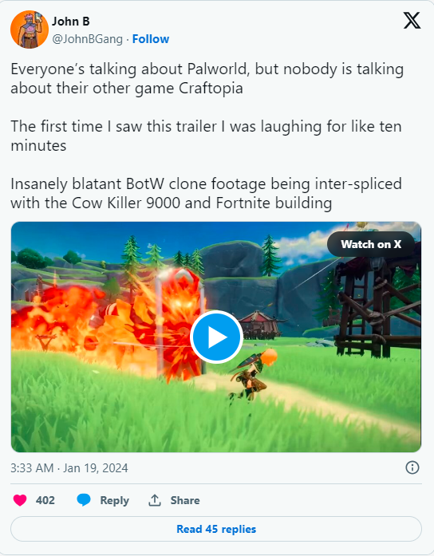Click the Share text label

pyautogui.click(x=185, y=500)
